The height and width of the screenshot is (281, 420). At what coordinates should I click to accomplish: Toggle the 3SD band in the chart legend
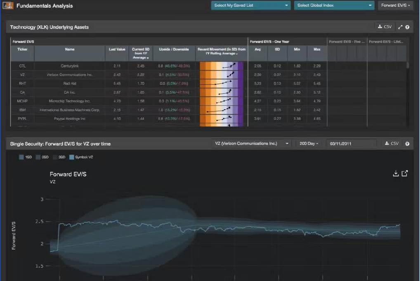[x=59, y=157]
